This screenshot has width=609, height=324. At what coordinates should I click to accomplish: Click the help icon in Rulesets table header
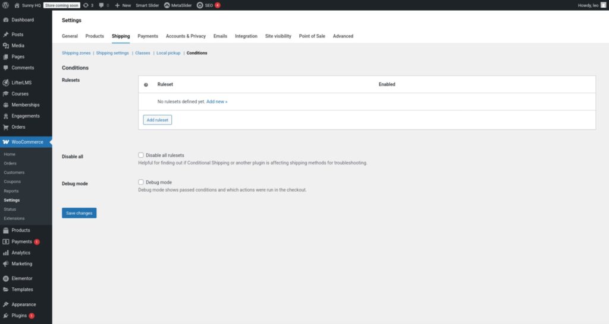pos(146,85)
